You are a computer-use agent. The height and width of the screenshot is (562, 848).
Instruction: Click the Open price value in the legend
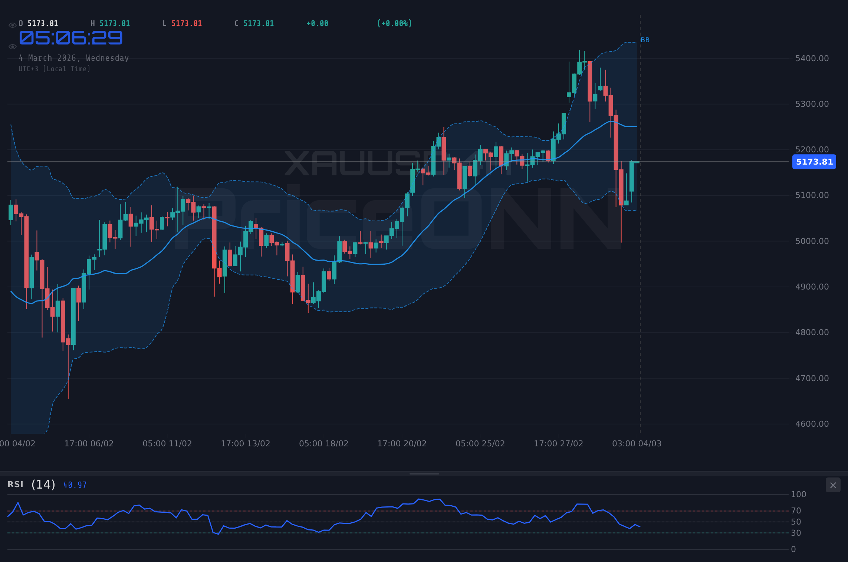click(x=42, y=23)
